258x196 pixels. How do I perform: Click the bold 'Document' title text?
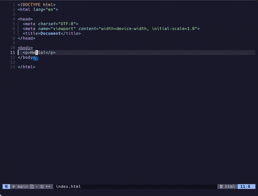coord(51,33)
